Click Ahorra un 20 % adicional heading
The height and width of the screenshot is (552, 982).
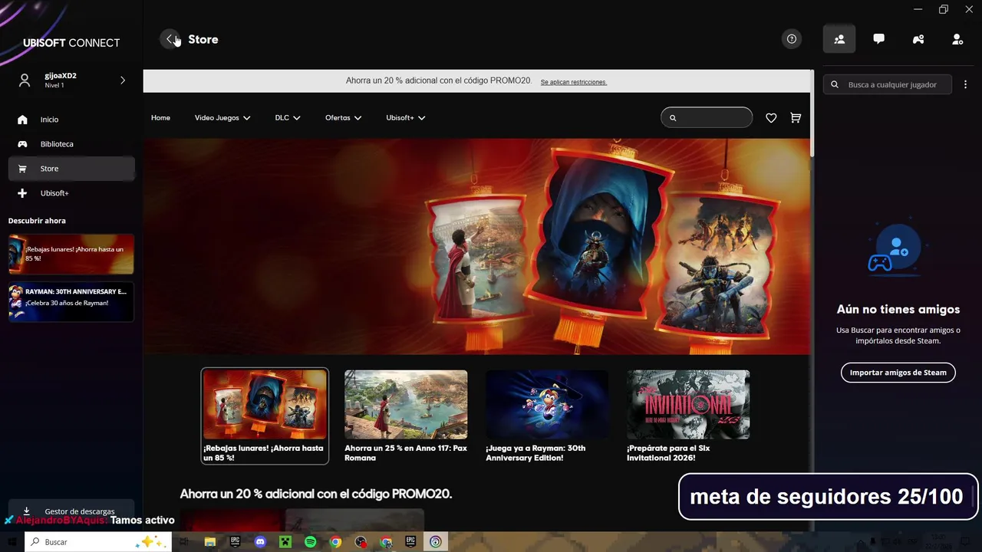tap(316, 495)
